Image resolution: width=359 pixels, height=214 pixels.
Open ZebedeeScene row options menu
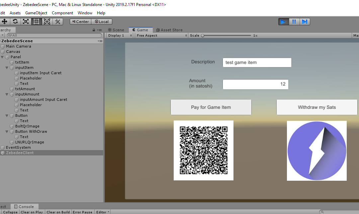click(x=100, y=41)
